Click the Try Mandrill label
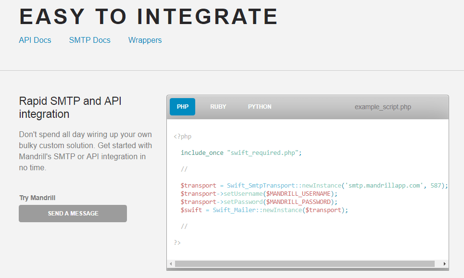Viewport: 464px width, 278px height. [38, 198]
